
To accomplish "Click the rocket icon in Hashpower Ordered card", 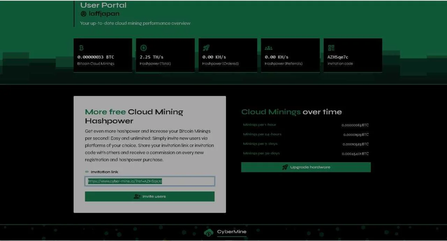I will coord(206,48).
